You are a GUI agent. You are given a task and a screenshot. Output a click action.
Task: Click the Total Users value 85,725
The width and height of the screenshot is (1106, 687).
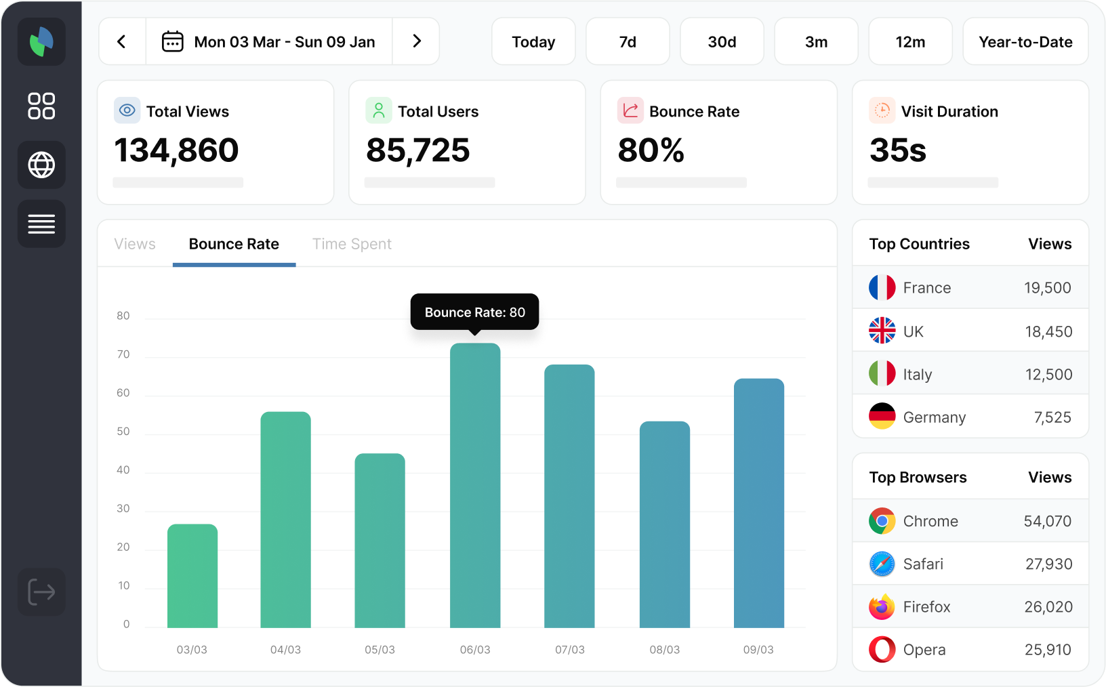[x=417, y=150]
